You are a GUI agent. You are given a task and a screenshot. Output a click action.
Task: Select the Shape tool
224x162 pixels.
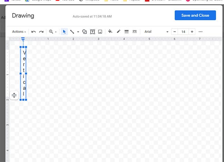click(x=84, y=32)
